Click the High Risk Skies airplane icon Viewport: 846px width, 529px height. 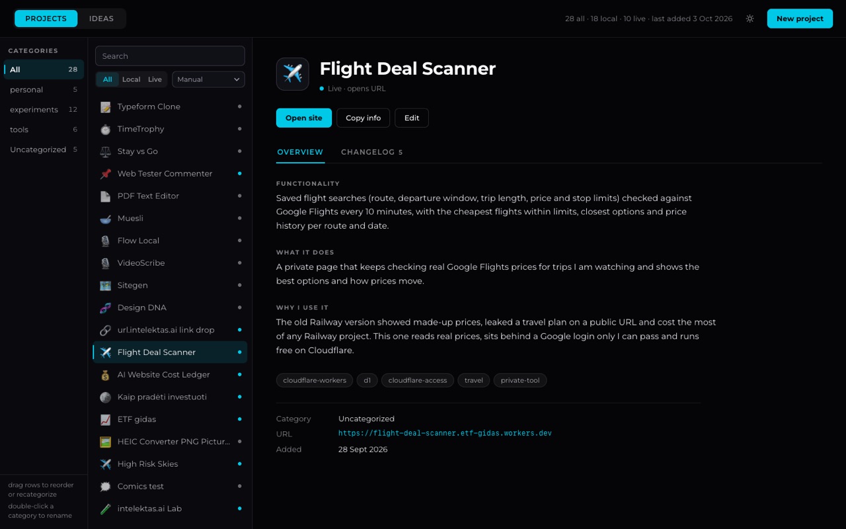click(x=105, y=464)
